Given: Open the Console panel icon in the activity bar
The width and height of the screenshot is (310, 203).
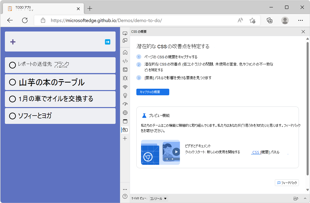Looking at the screenshot, I should [x=125, y=70].
